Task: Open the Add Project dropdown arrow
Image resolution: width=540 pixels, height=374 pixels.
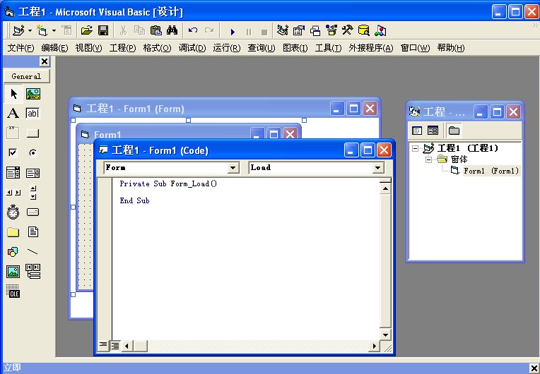Action: [x=30, y=31]
